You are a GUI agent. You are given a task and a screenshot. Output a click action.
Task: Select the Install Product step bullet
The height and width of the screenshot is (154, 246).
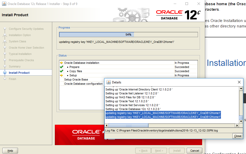coord(4,73)
